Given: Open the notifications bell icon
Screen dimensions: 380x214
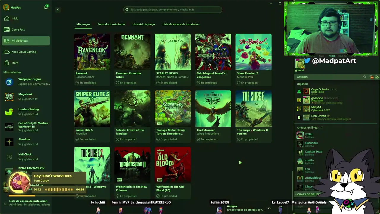Looking at the screenshot, I should pos(46,7).
